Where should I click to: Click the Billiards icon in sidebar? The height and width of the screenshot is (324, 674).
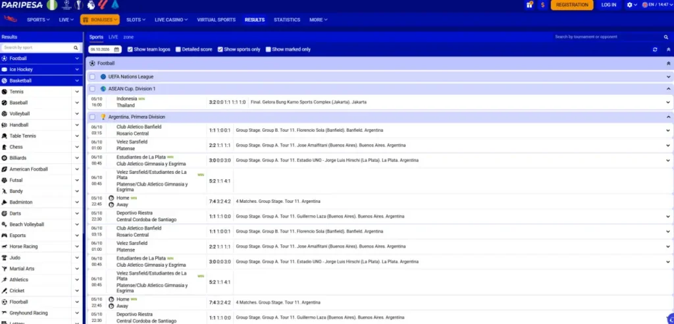pyautogui.click(x=5, y=158)
